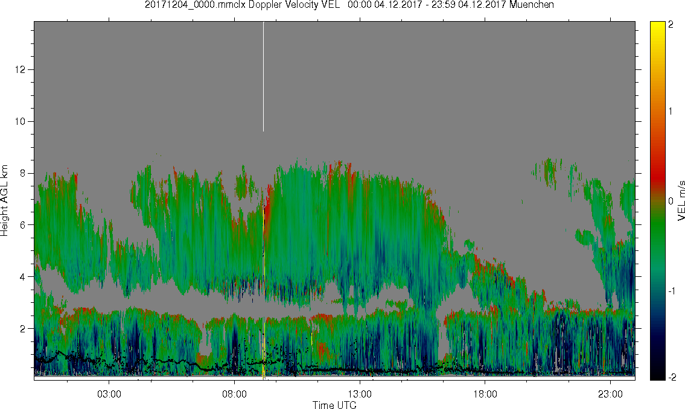Click the '08:00' time axis label
Viewport: 685px width, 409px height.
click(234, 394)
